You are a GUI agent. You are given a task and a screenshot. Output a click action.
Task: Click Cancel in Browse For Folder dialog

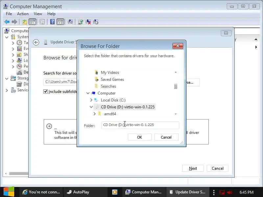point(166,137)
